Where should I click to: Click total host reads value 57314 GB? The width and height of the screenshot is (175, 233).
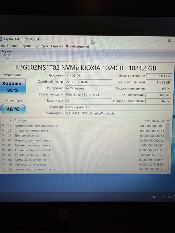(x=159, y=76)
